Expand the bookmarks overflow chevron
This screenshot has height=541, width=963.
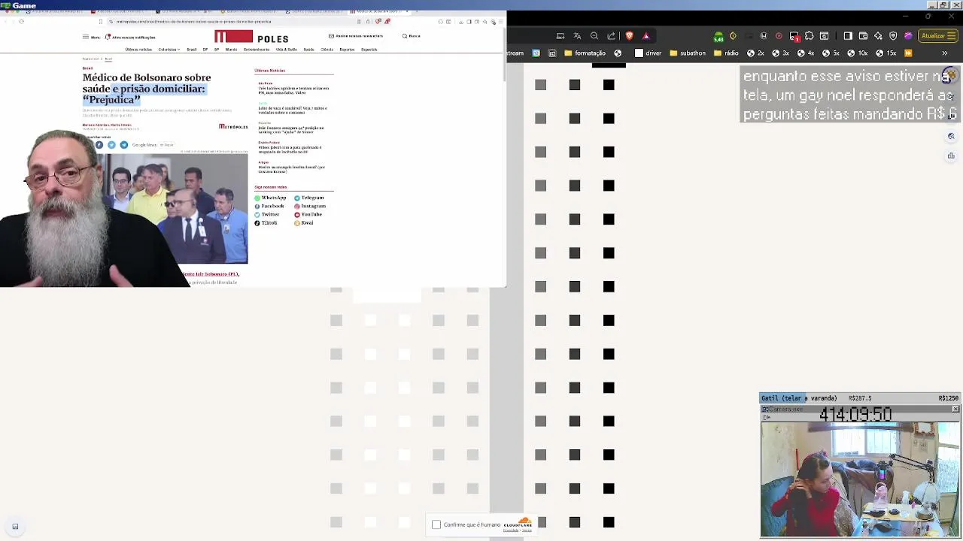click(x=945, y=53)
